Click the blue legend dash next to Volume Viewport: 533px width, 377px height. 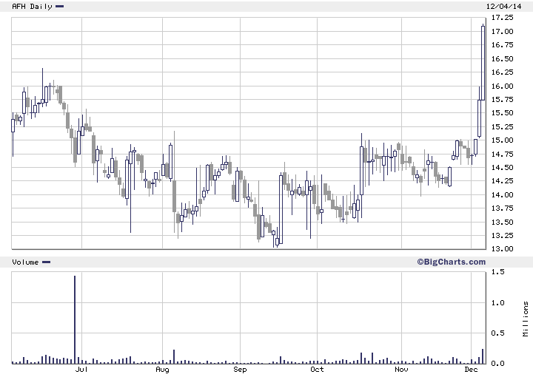coord(46,262)
